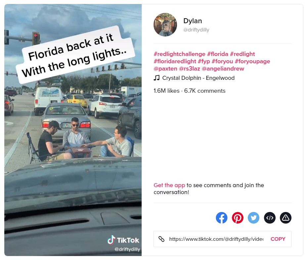Open the #floridaredlight hashtag

click(175, 61)
